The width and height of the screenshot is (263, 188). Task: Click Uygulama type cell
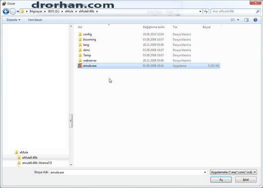coord(179,66)
